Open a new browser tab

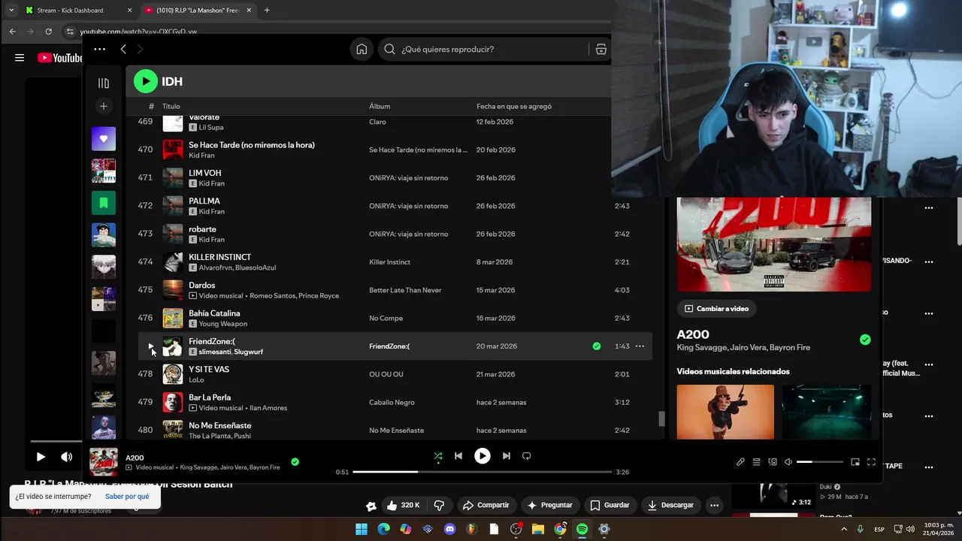pos(267,10)
